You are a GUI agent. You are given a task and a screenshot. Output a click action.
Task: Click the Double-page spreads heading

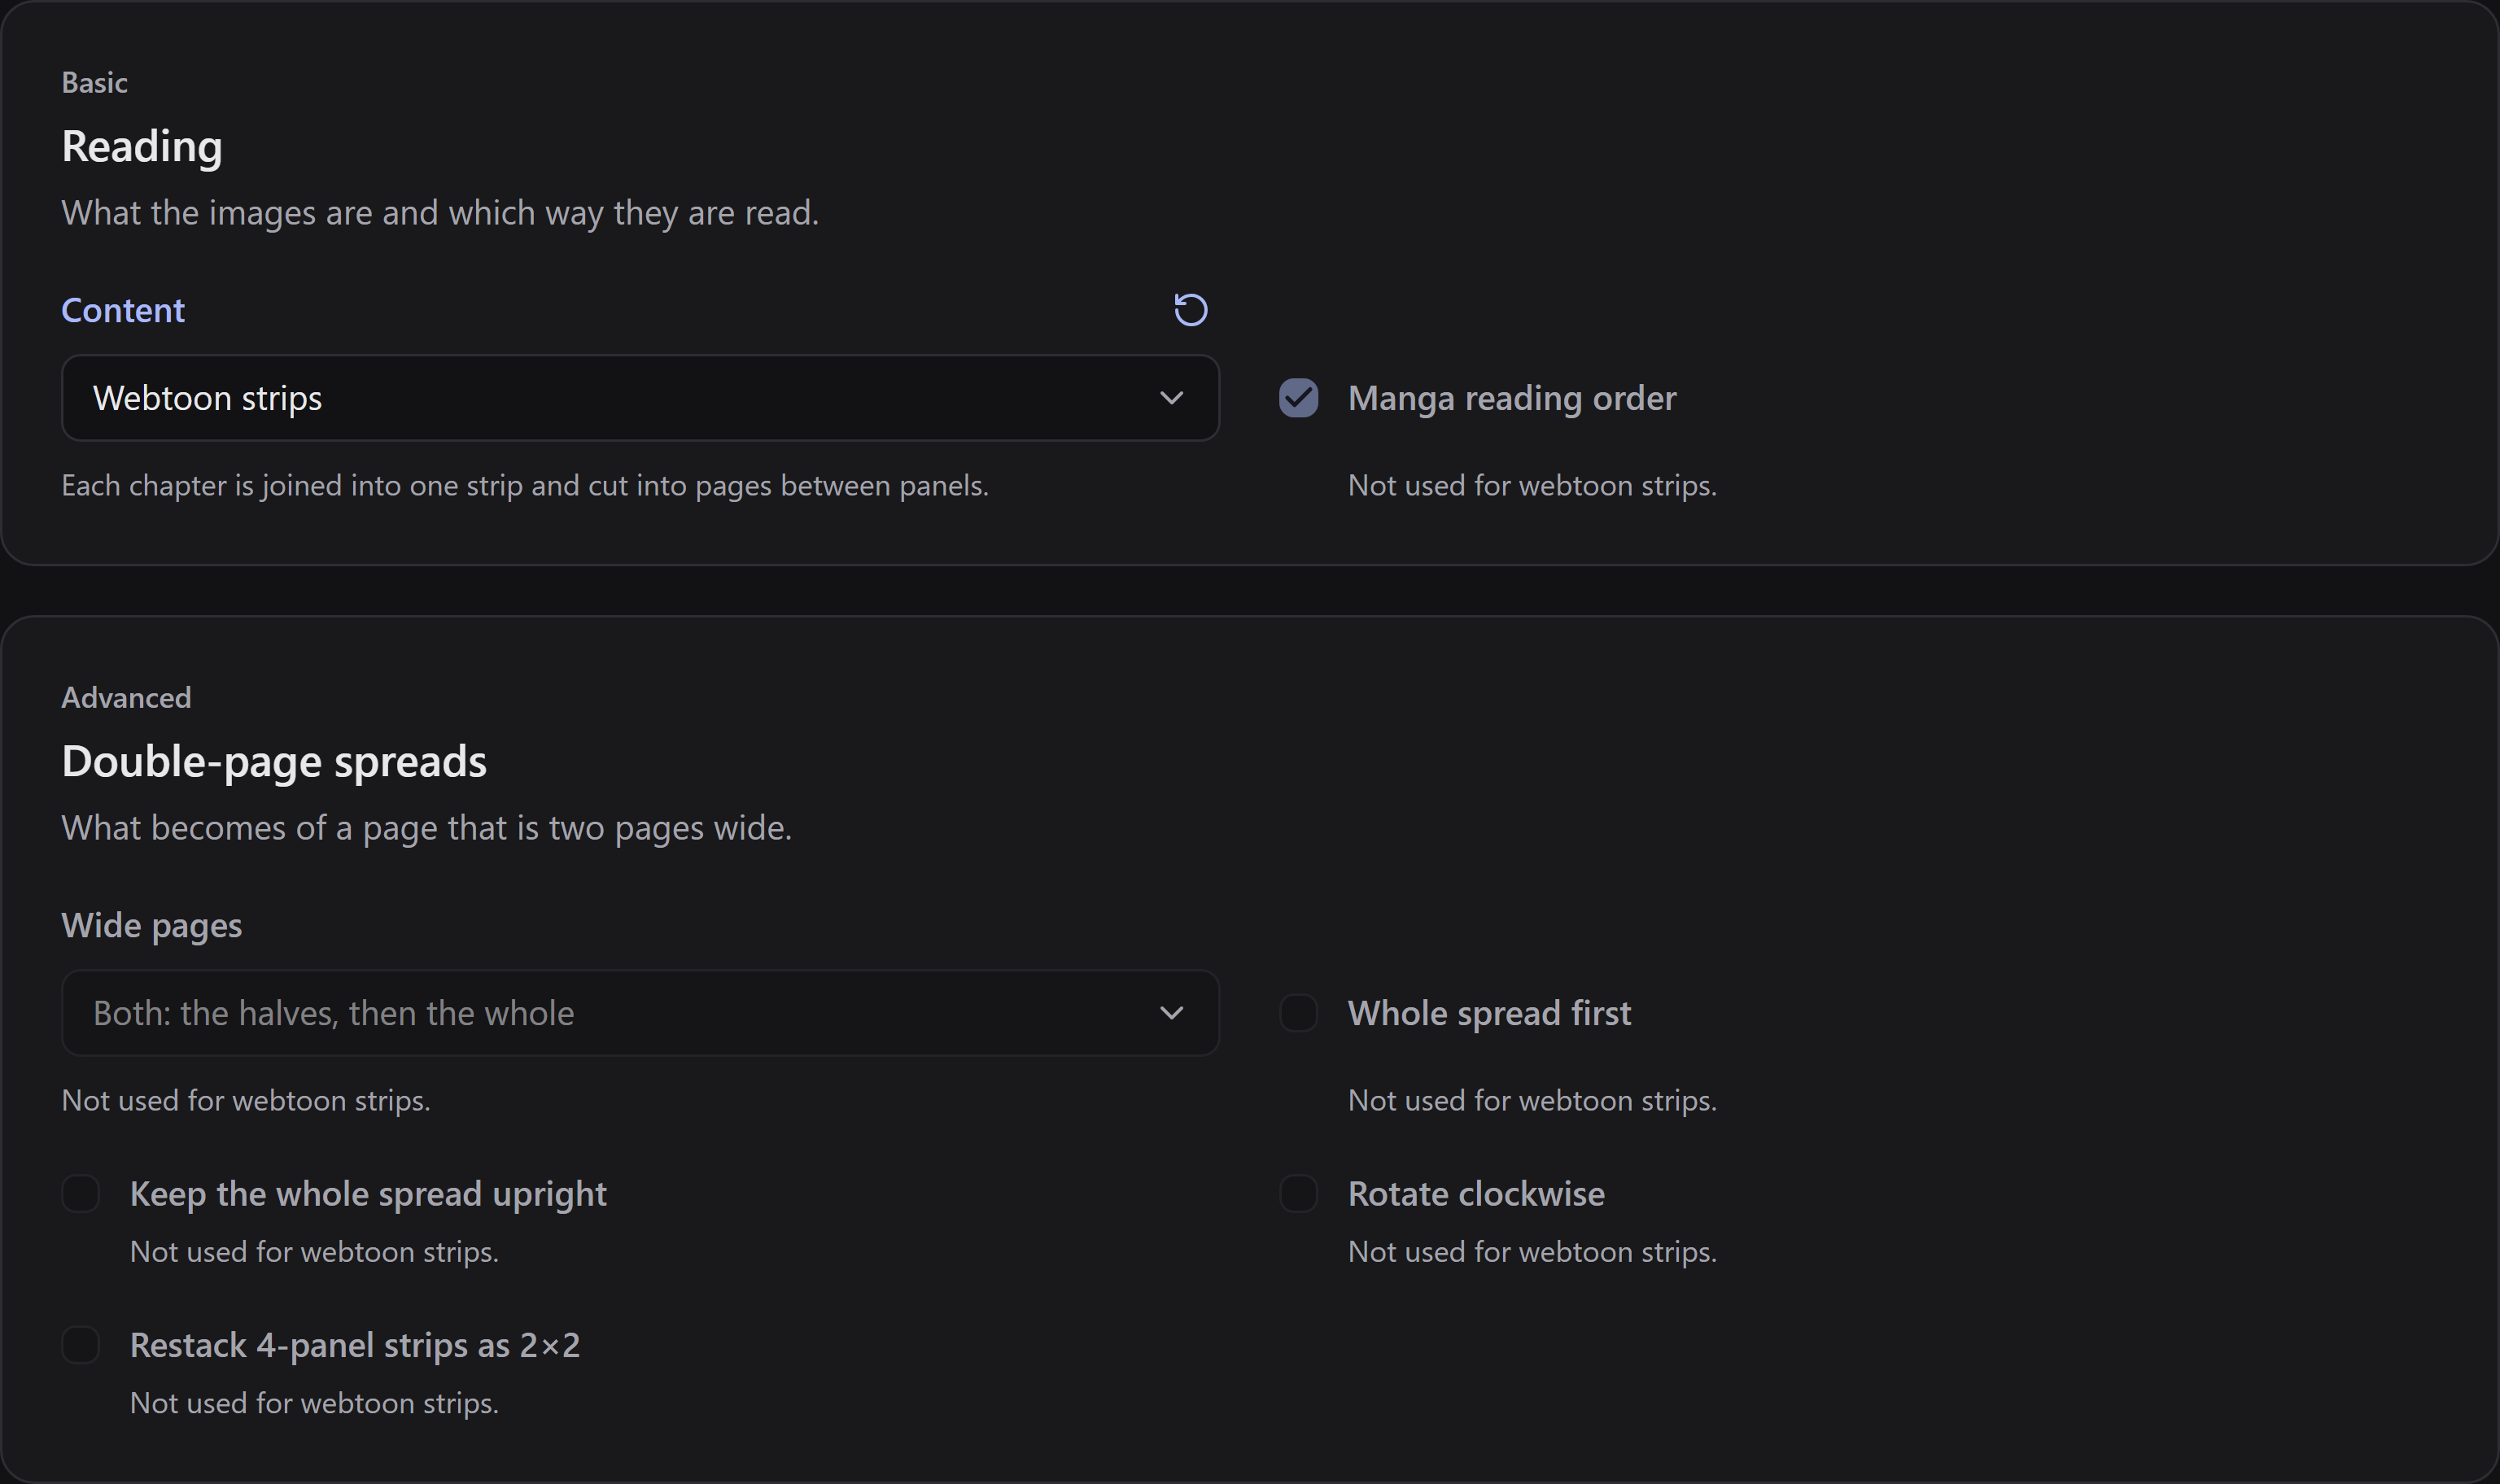coord(274,762)
